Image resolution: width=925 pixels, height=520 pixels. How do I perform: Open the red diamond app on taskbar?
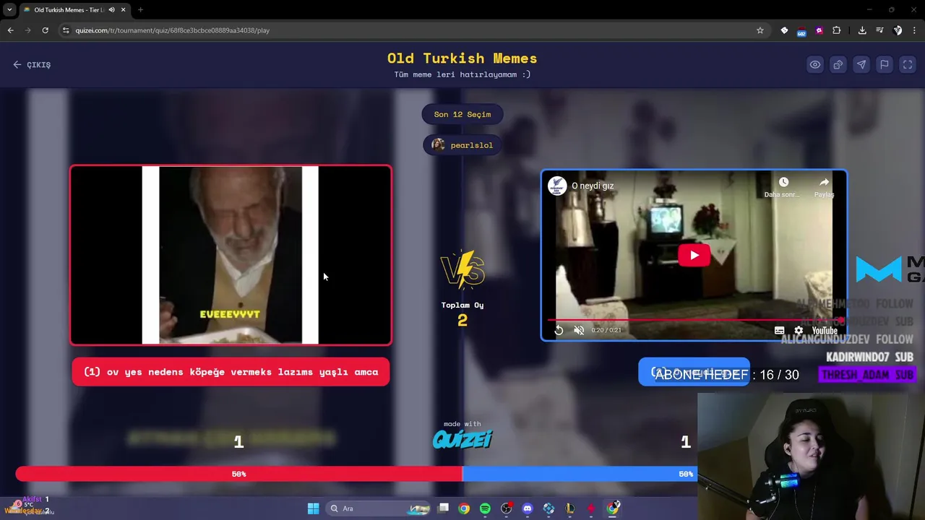591,508
